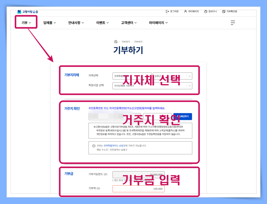Click the resident number back-digits field
Image resolution: width=267 pixels, height=204 pixels.
[x=157, y=116]
